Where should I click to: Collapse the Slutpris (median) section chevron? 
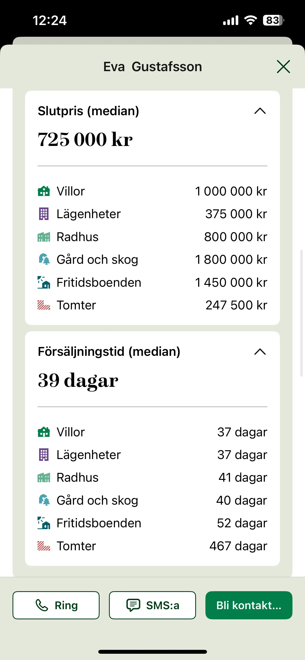[x=260, y=111]
